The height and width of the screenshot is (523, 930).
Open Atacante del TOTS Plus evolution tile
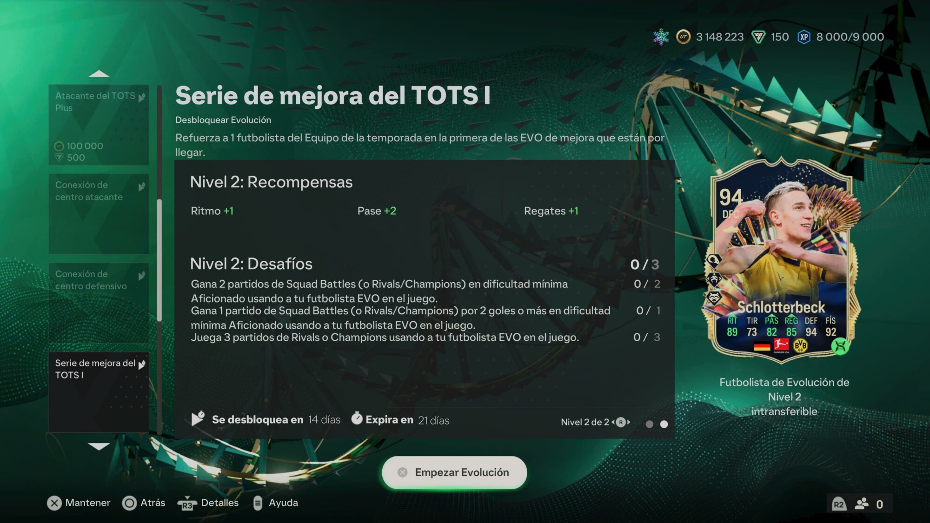click(99, 125)
